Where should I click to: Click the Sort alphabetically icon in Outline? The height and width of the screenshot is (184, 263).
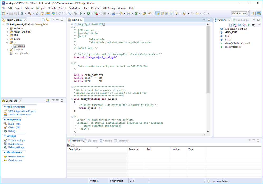click(235, 25)
